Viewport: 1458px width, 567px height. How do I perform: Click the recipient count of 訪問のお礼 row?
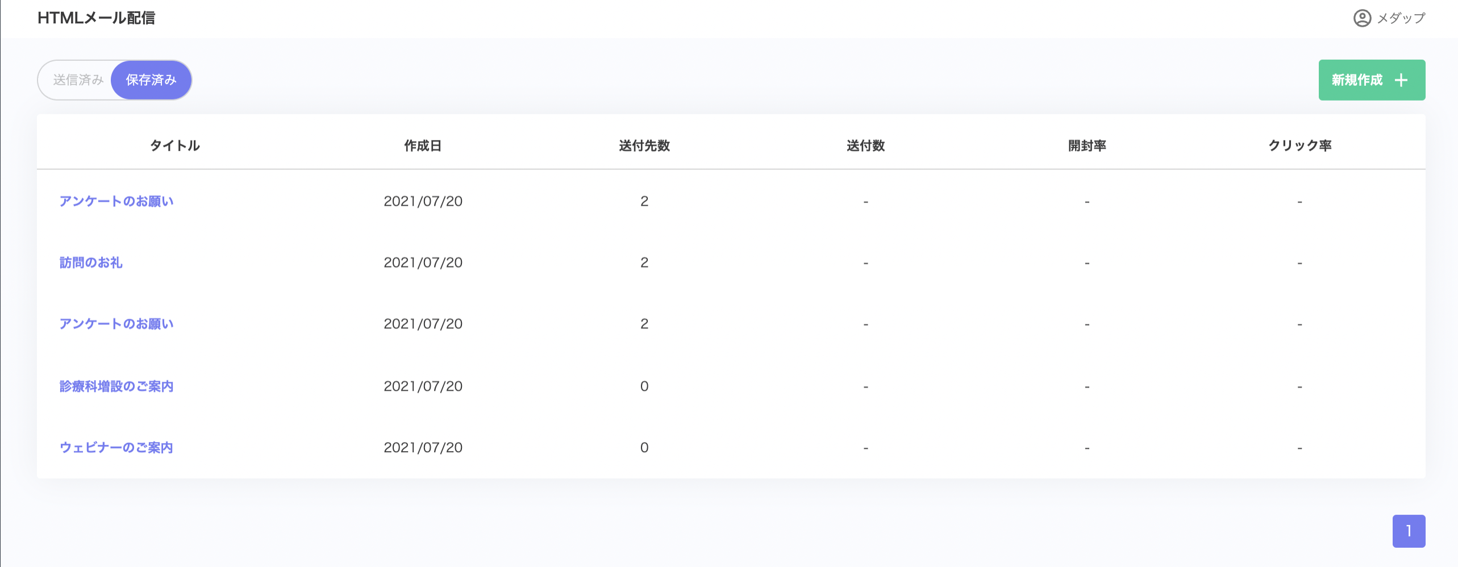pos(644,262)
